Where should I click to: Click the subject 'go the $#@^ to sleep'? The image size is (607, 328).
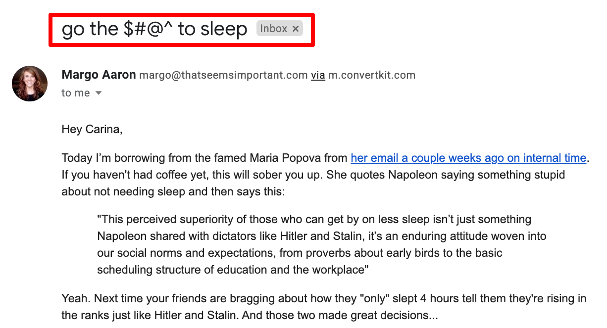pyautogui.click(x=154, y=30)
